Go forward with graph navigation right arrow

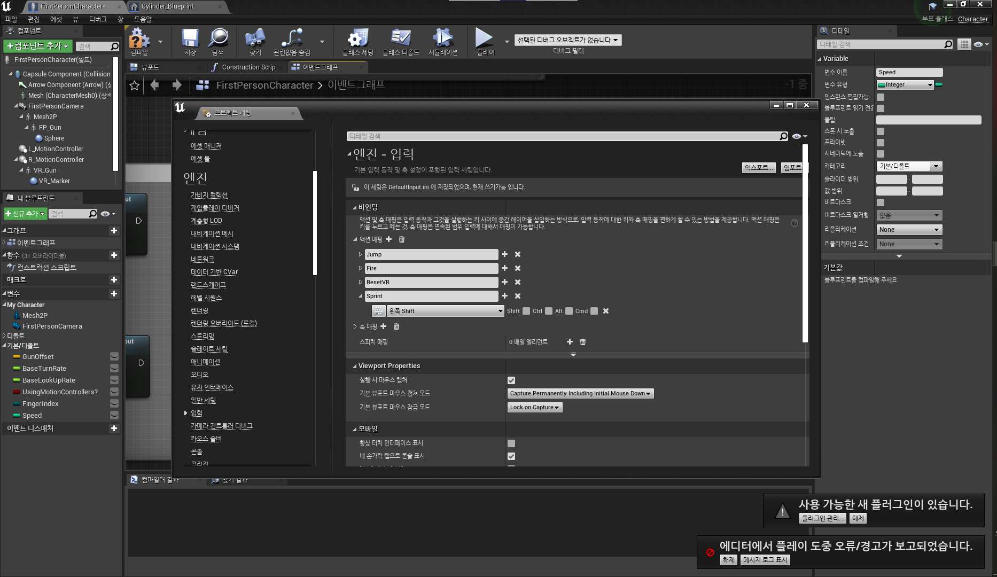[177, 85]
